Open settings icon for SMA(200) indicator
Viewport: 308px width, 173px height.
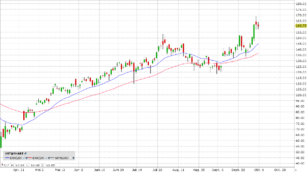(x=73, y=158)
